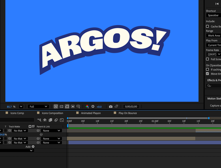Toggle the bottom layer's T preserve transparency box
This screenshot has height=168, width=221.
click(5, 142)
